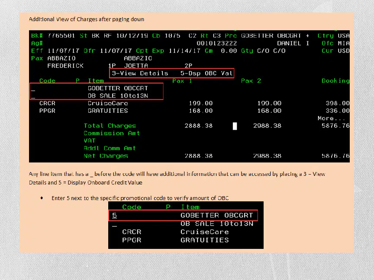Click the 'Ag#' label
The image size is (374, 280).
(x=37, y=43)
